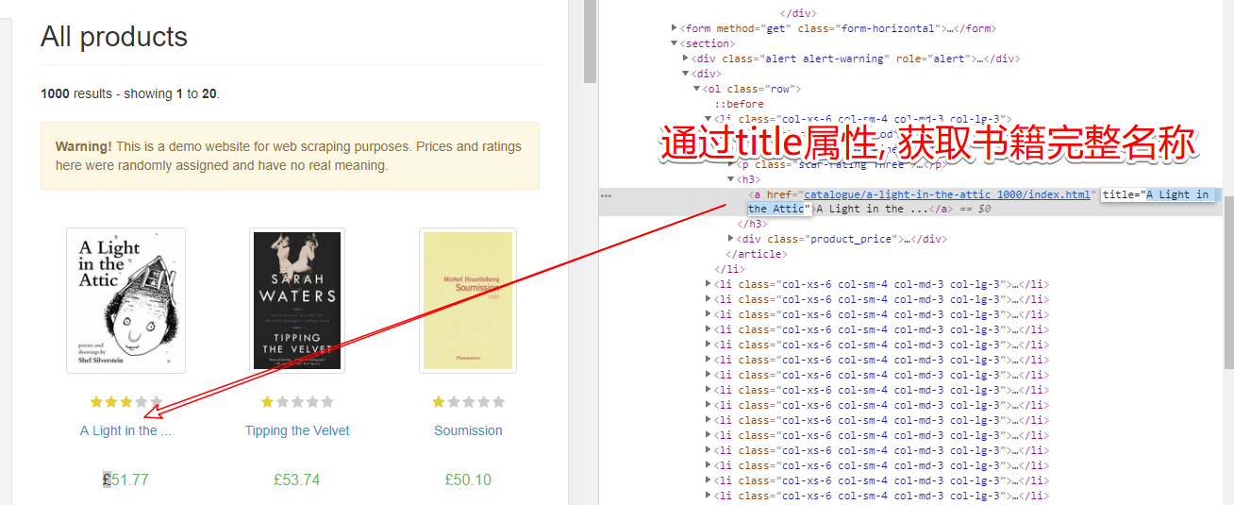Collapse the h3 element node
1234x505 pixels.
731,179
